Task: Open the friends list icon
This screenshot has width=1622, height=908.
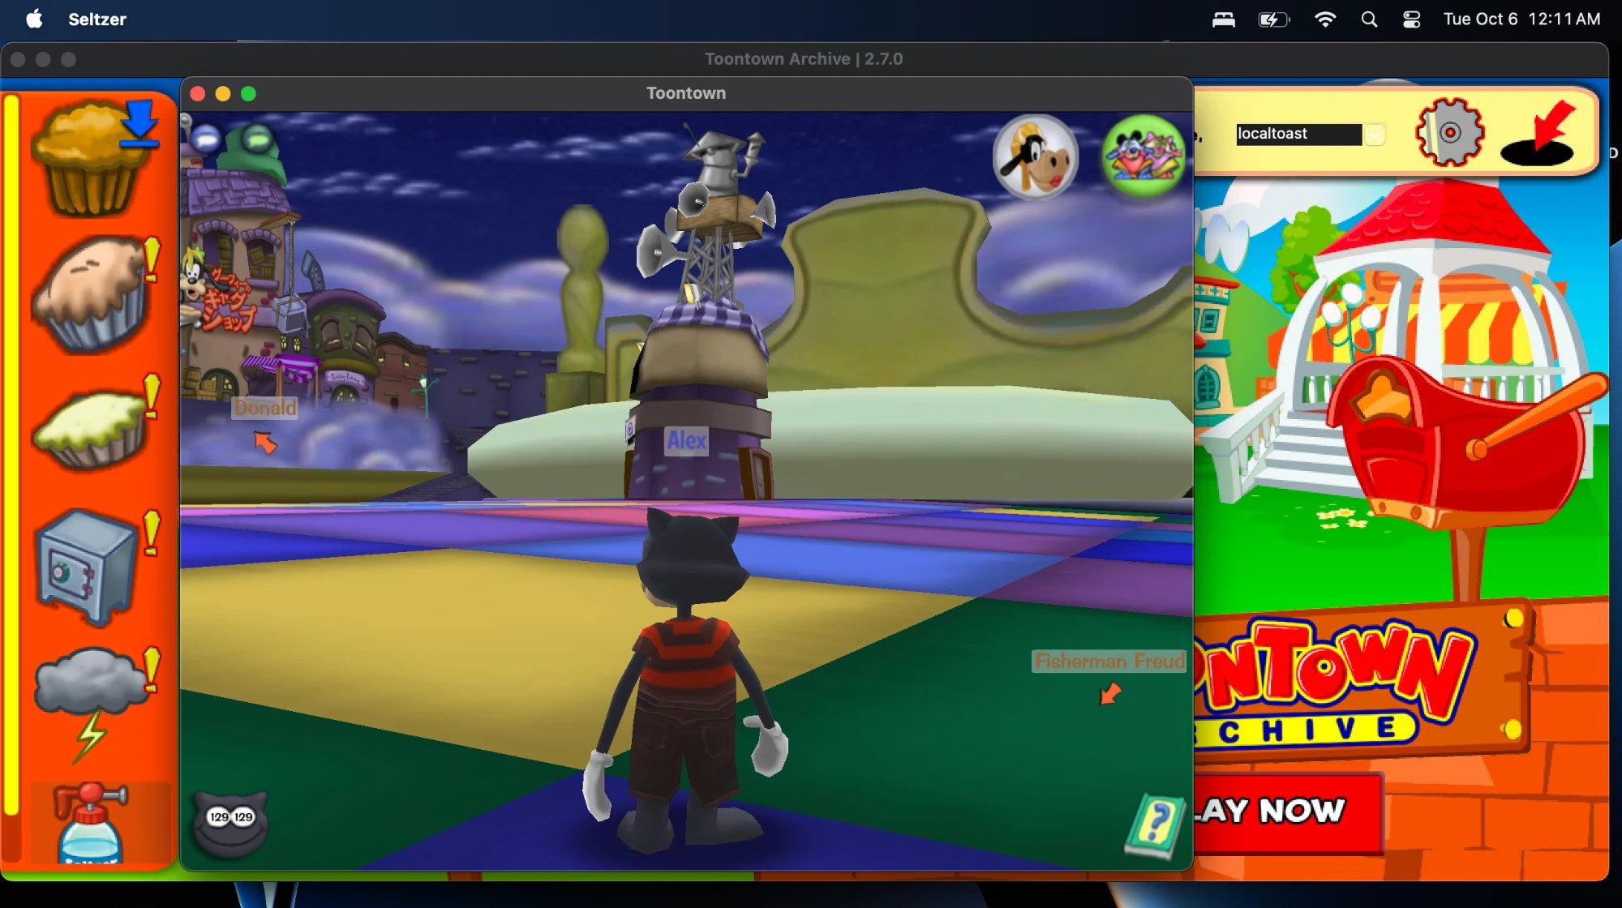Action: (1144, 155)
